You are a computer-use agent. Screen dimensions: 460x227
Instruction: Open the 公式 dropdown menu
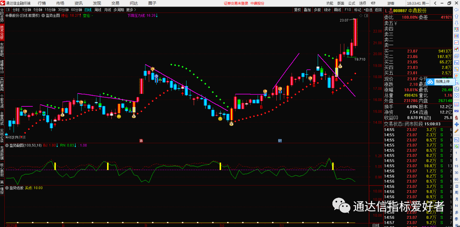pyautogui.click(x=351, y=3)
